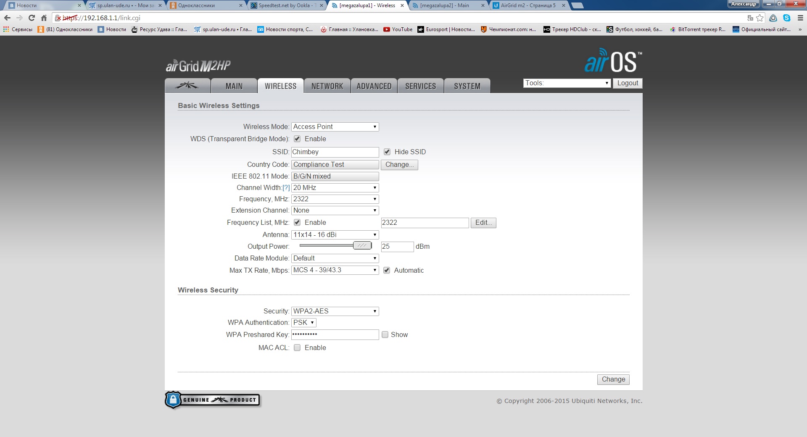Toggle Hide SSID checkbox

point(387,152)
